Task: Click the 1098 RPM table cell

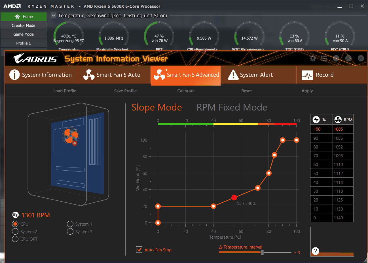Action: pos(343,156)
